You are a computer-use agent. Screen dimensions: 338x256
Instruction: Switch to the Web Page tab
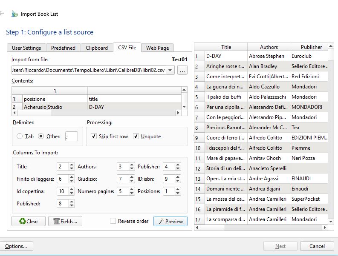pyautogui.click(x=157, y=48)
